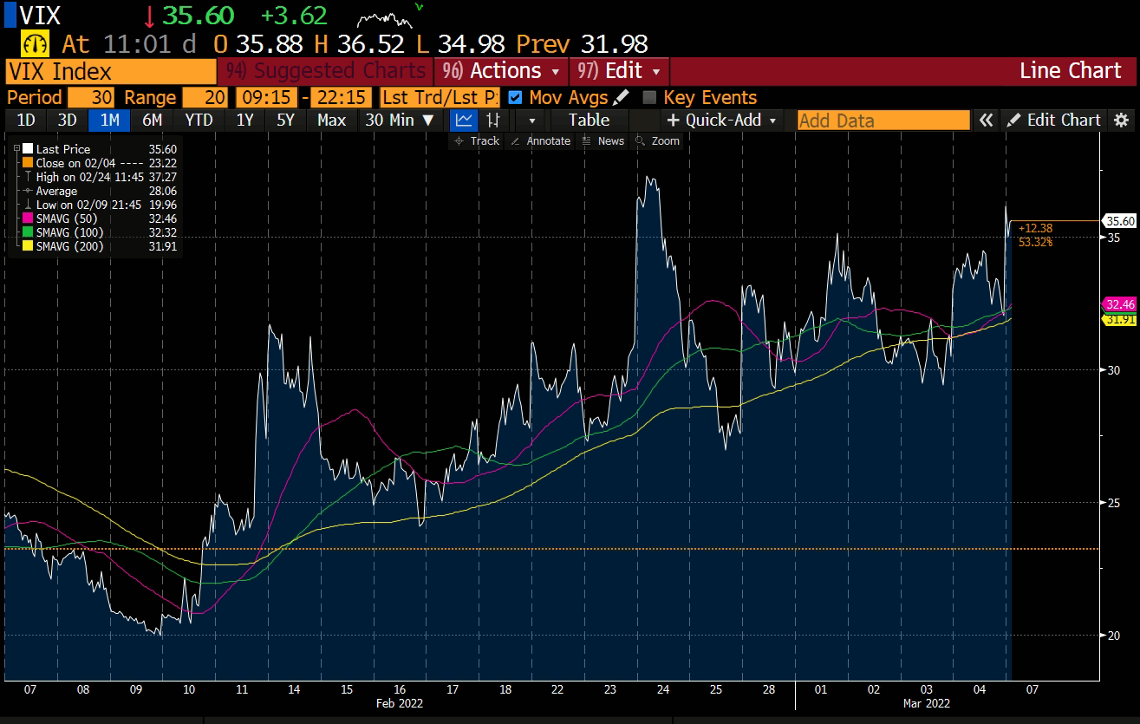Open the Lst Trd/Lst P field selector

click(x=441, y=98)
